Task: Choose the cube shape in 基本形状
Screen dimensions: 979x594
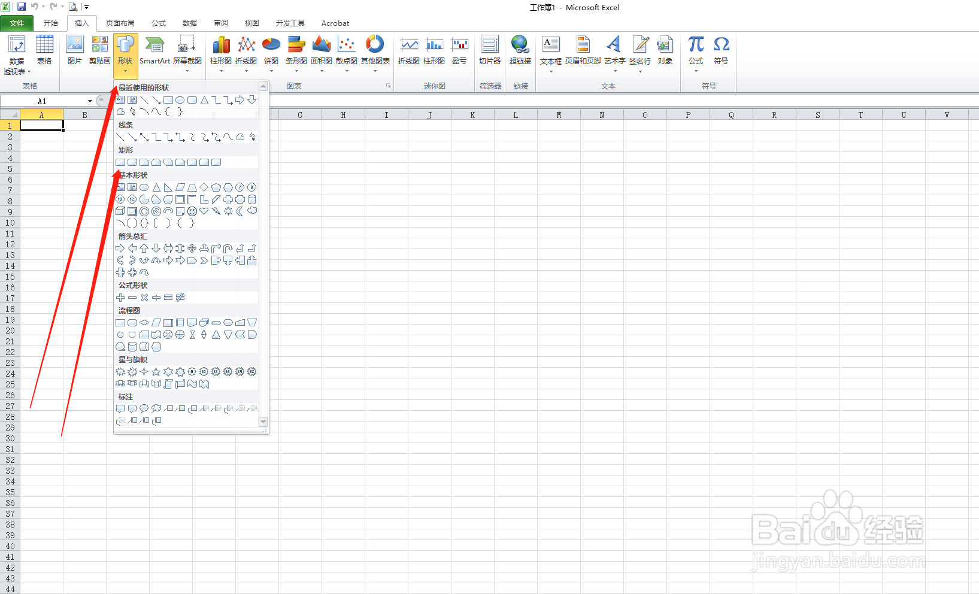Action: pyautogui.click(x=120, y=211)
